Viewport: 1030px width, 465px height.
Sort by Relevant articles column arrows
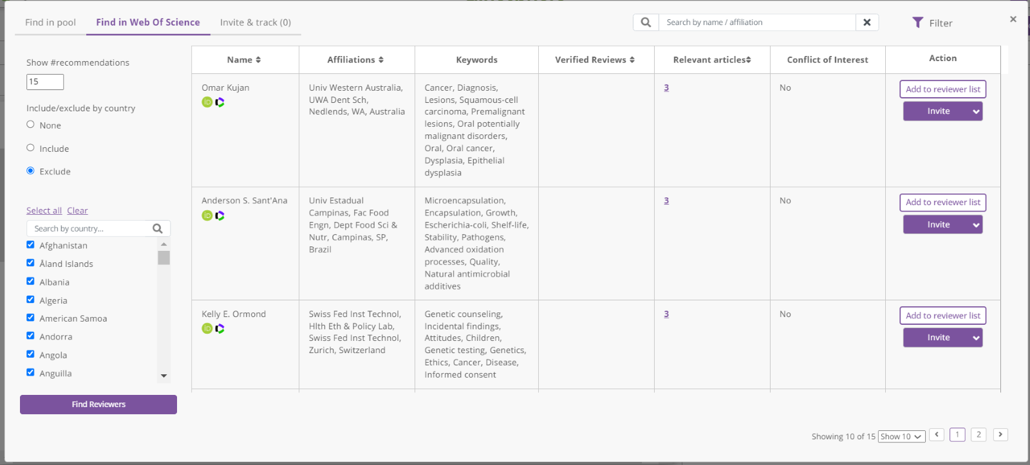[x=749, y=60]
